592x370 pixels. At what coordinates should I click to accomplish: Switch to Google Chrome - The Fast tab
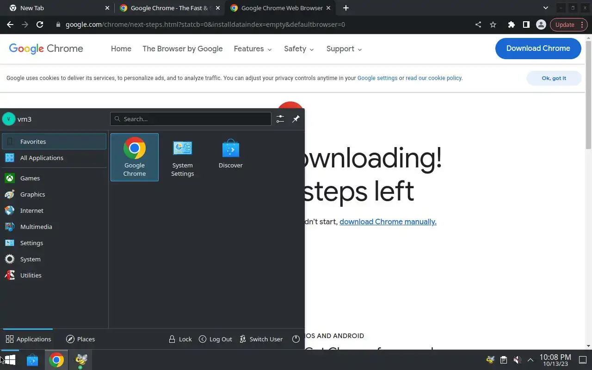(x=170, y=8)
